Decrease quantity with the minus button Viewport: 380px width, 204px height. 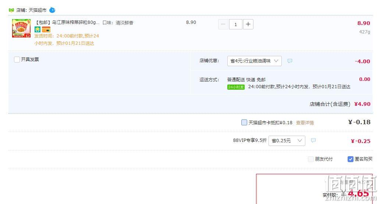click(x=223, y=24)
